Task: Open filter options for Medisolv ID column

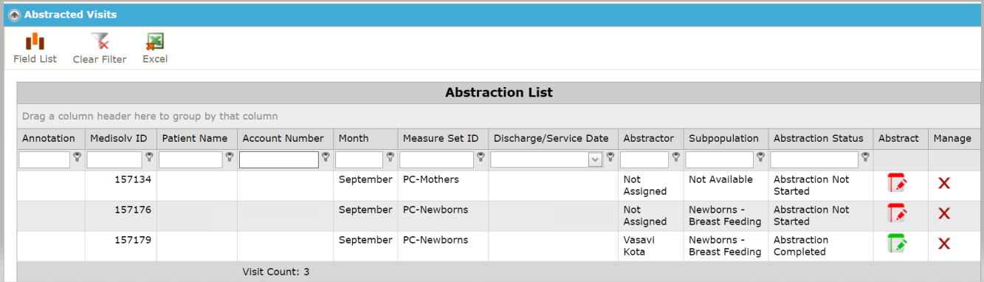Action: click(150, 157)
